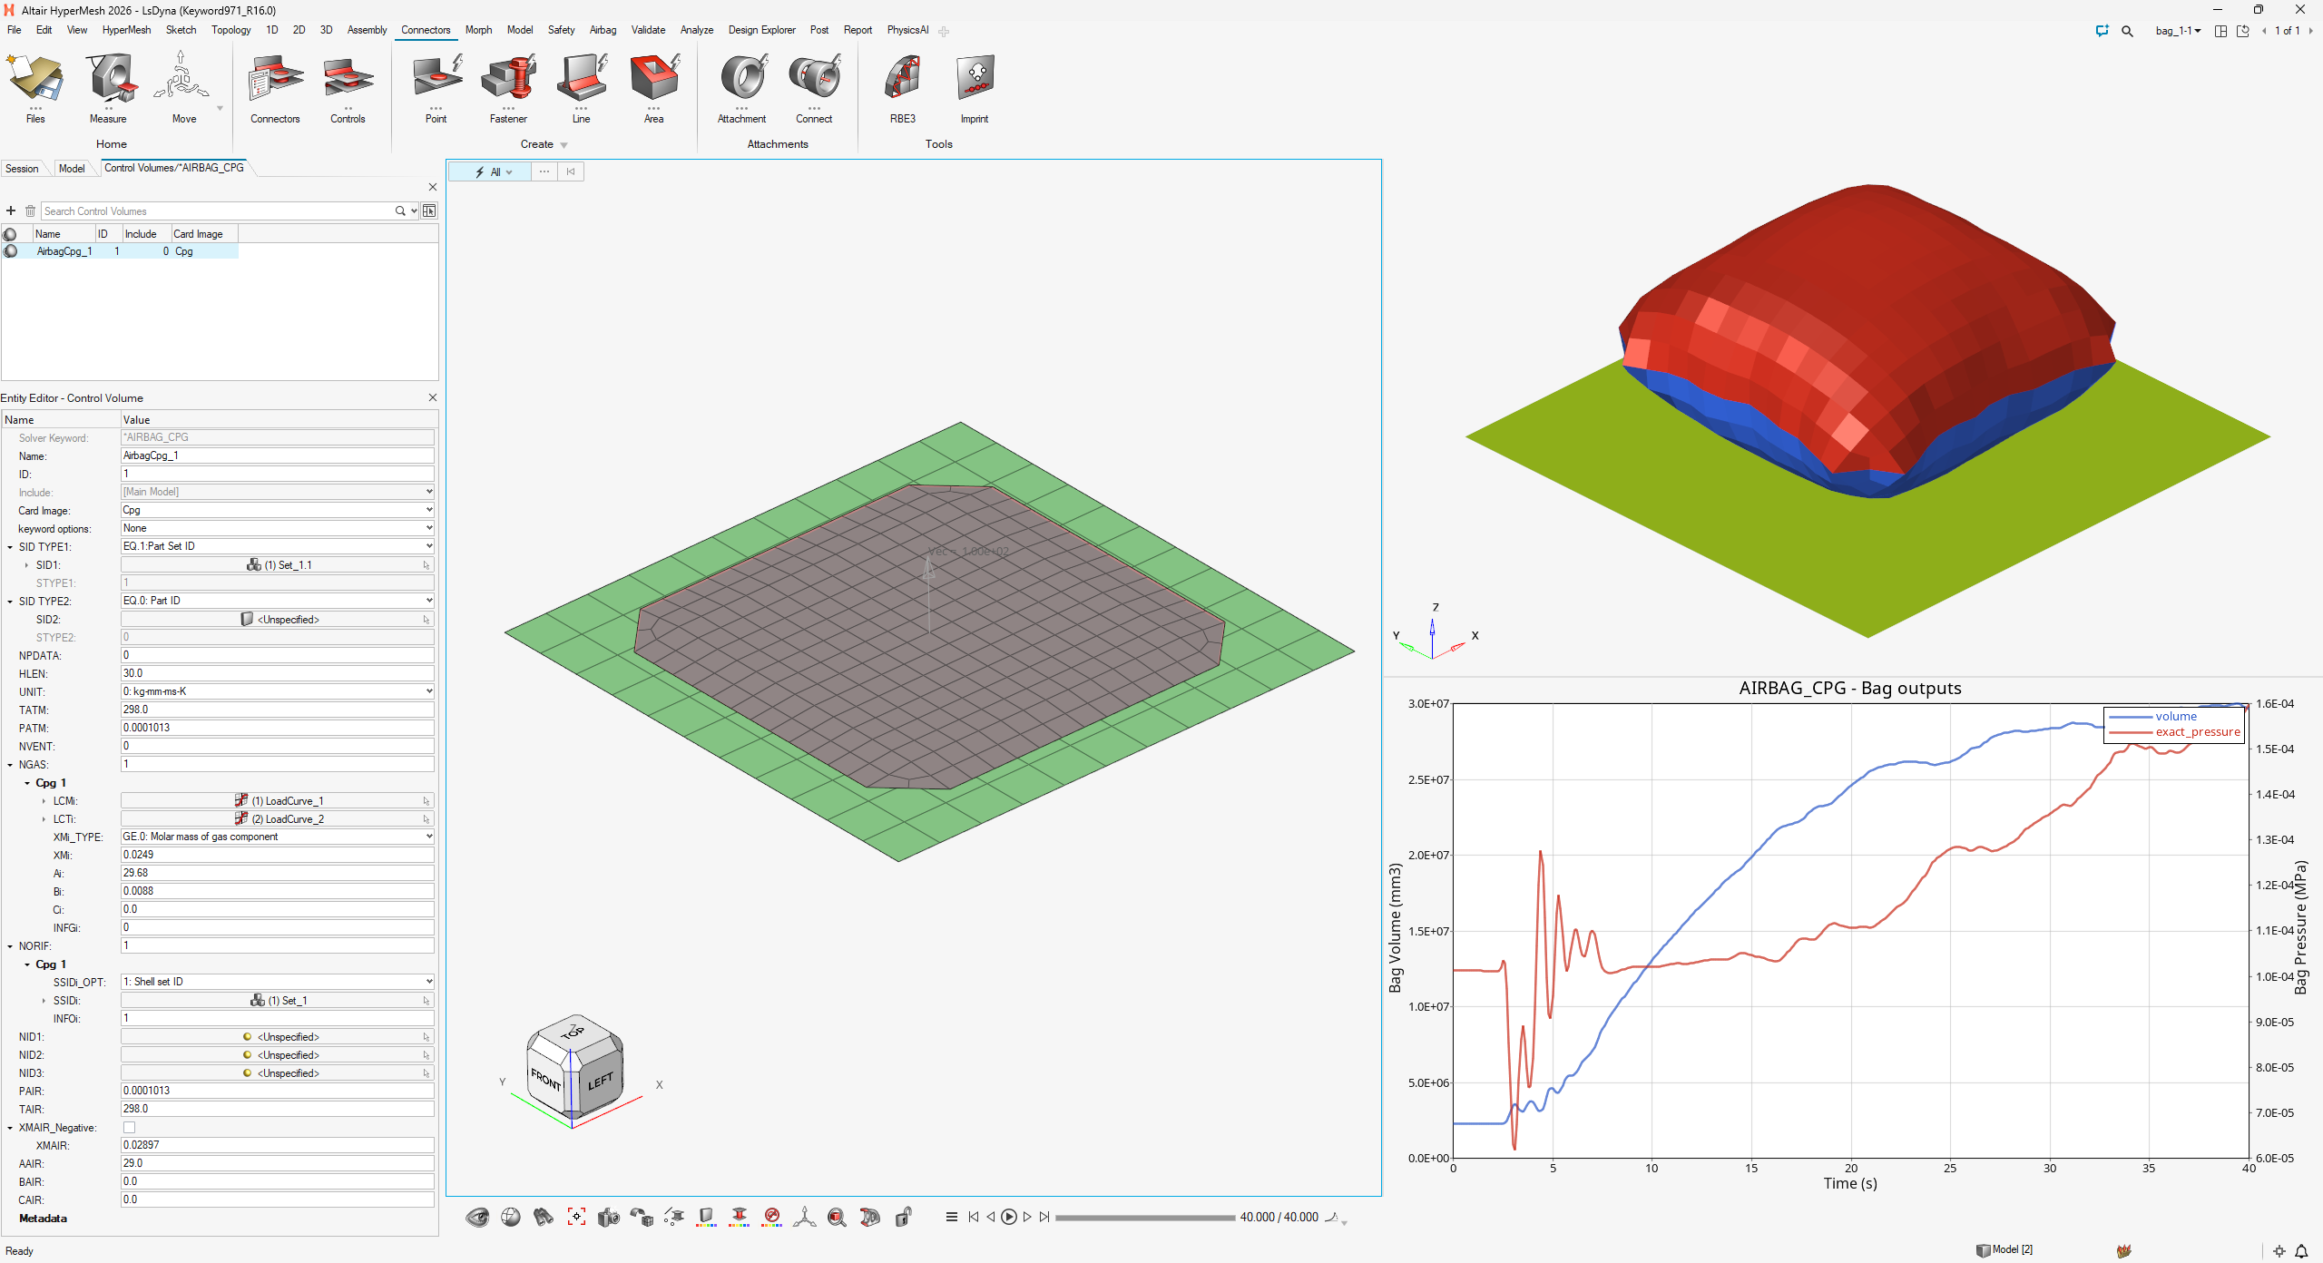2323x1263 pixels.
Task: Click the unlock padlock icon
Action: coord(903,1218)
